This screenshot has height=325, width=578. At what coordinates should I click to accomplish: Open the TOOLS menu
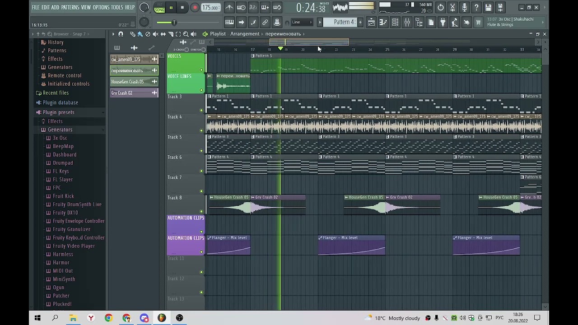tap(117, 7)
